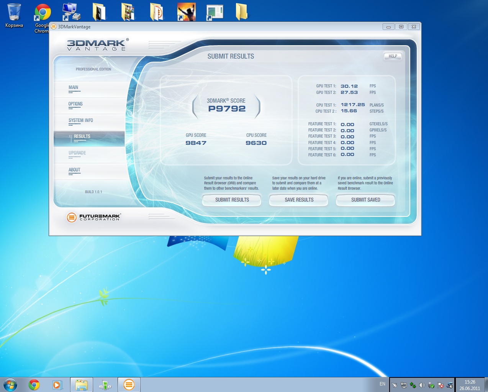Open the desktop folder with orange Futuremark logo

[157, 12]
